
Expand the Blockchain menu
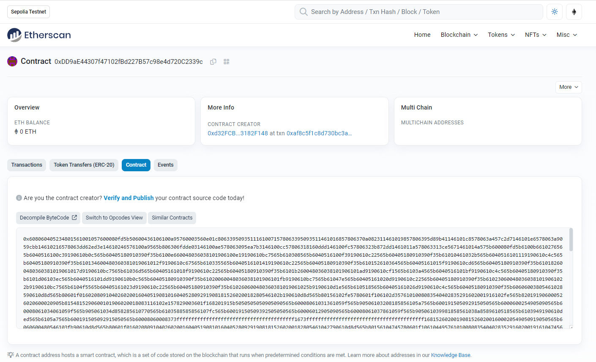tap(459, 35)
